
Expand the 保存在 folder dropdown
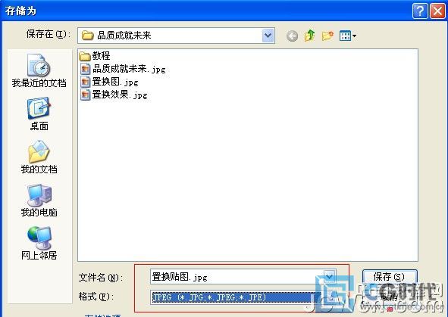(x=268, y=36)
